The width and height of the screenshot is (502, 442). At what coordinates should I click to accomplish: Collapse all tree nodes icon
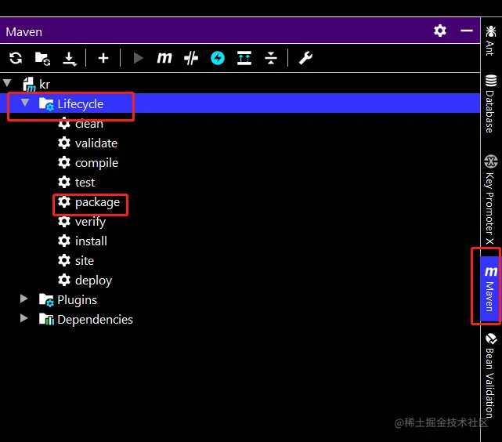[x=271, y=58]
